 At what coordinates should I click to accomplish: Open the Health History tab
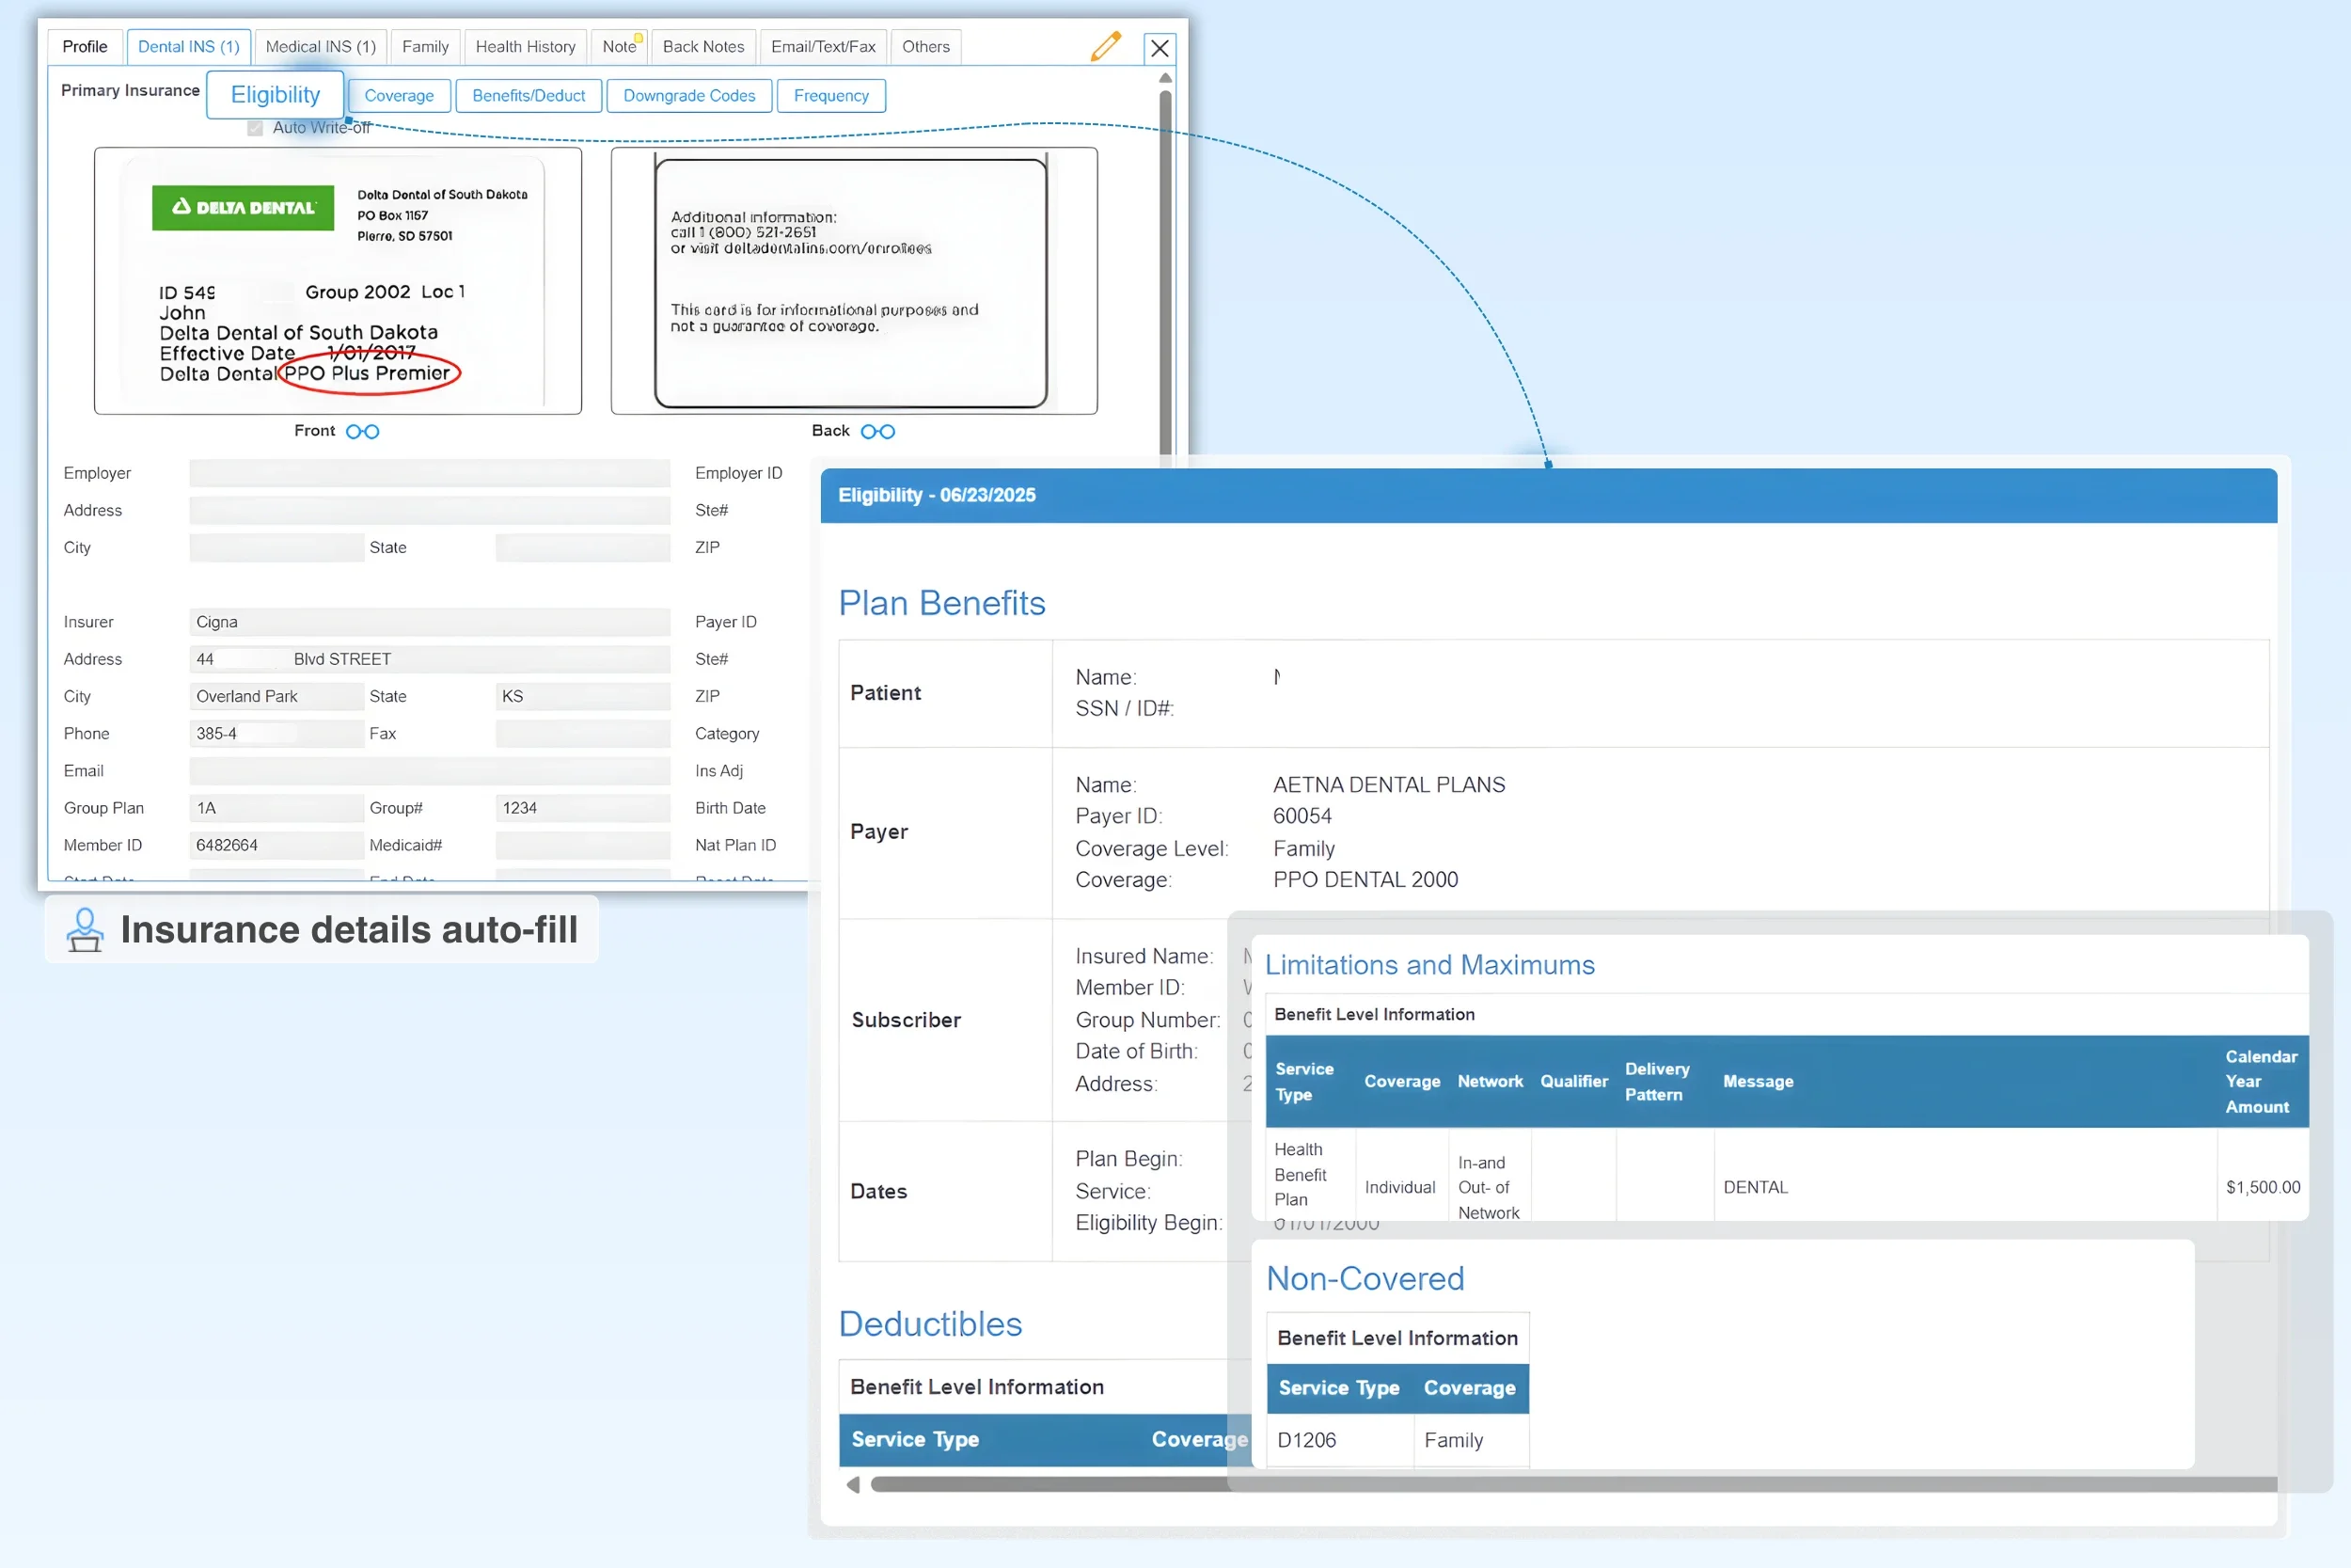point(525,46)
